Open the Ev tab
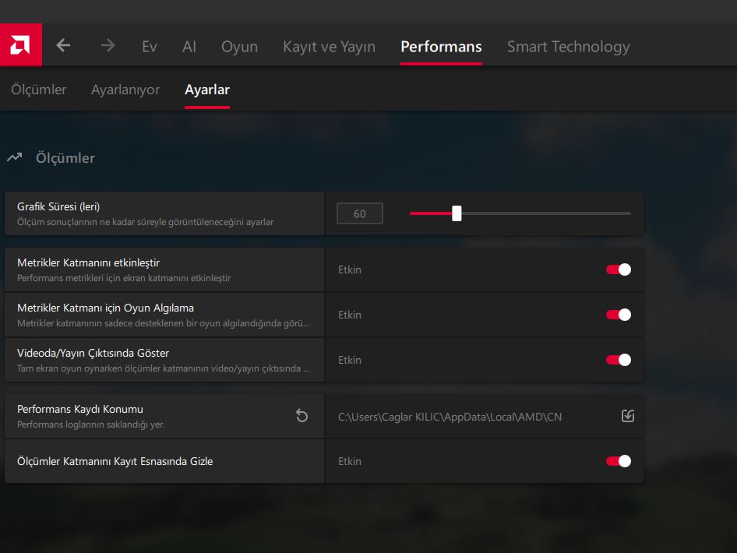This screenshot has height=553, width=737. coord(150,47)
